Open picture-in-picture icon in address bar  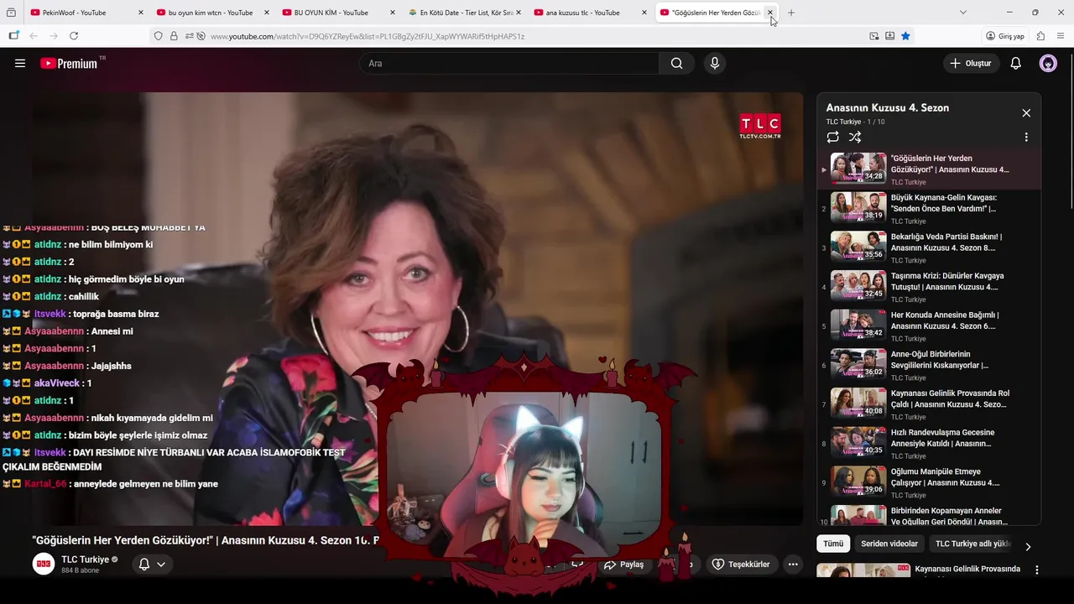874,36
